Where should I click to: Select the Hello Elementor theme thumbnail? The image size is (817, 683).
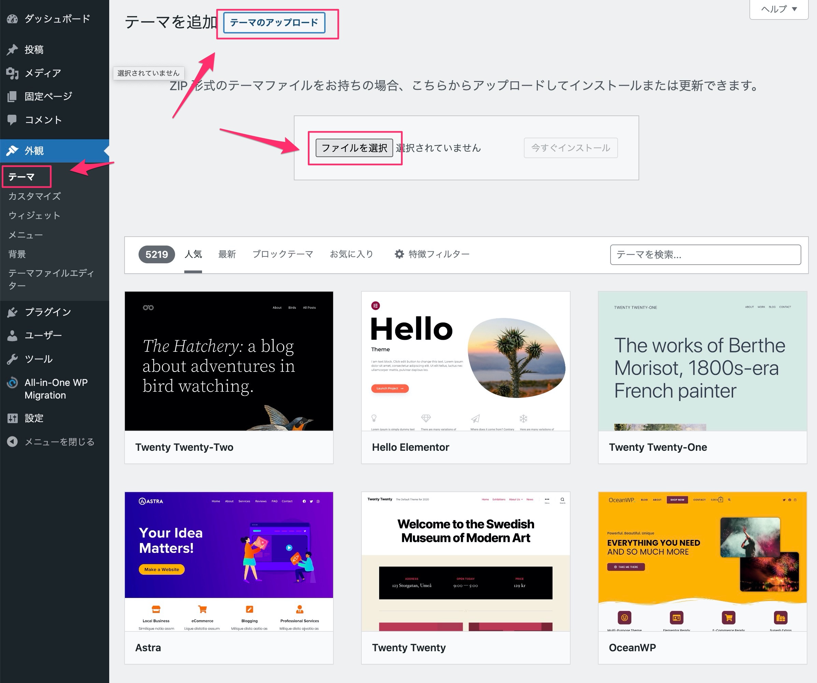[466, 361]
